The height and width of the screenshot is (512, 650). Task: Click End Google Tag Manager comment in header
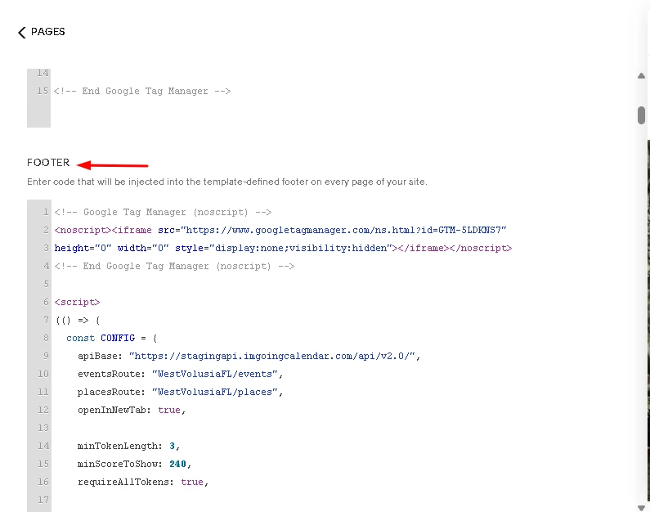point(142,92)
